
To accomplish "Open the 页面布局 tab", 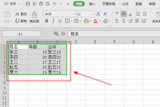I will (x=109, y=4).
